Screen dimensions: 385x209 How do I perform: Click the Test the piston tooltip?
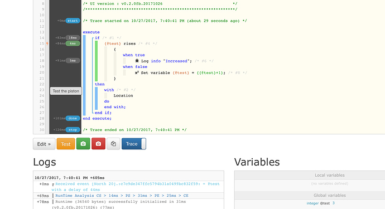coord(66,91)
